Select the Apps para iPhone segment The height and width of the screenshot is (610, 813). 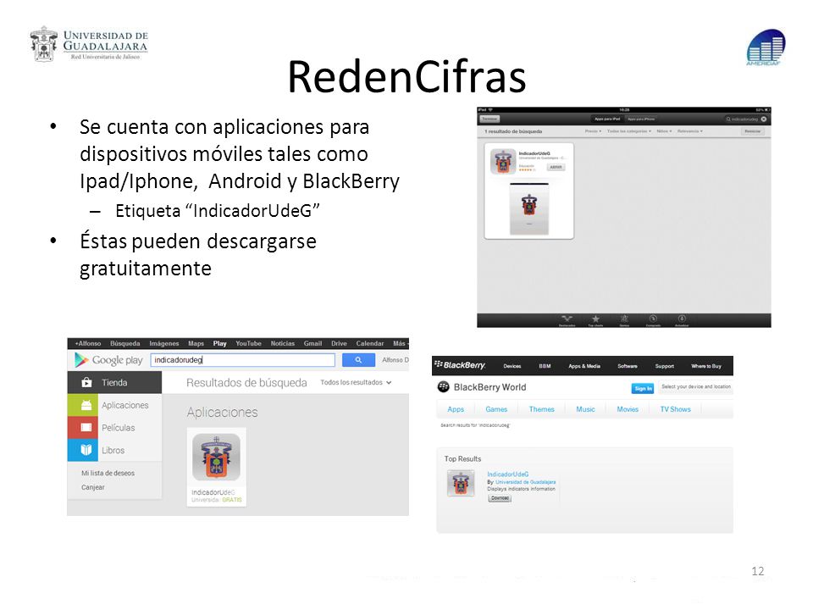tap(641, 119)
